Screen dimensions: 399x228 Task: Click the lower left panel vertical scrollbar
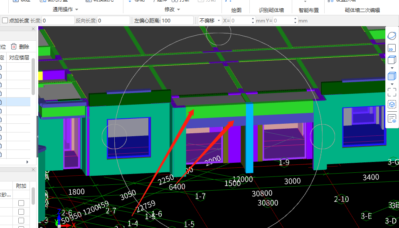(x=33, y=196)
